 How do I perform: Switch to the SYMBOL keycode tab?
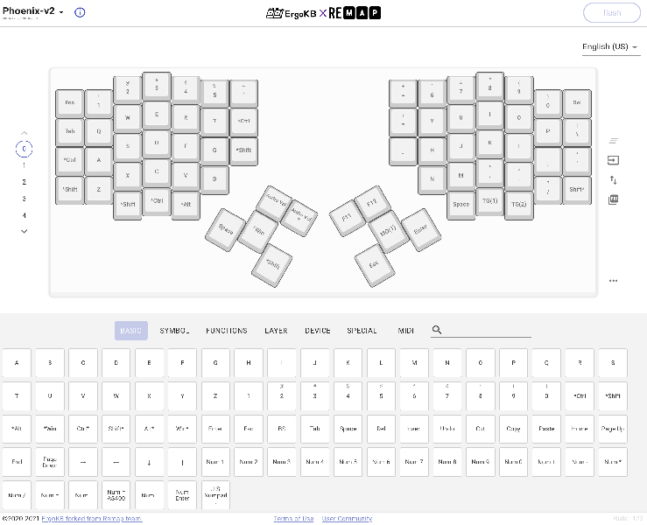(x=175, y=331)
